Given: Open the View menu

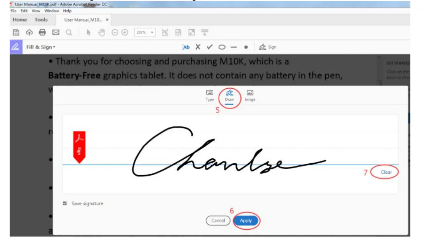Looking at the screenshot, I should click(x=36, y=11).
